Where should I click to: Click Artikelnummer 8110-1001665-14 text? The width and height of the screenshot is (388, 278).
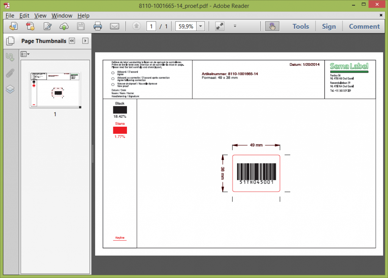tap(230, 74)
